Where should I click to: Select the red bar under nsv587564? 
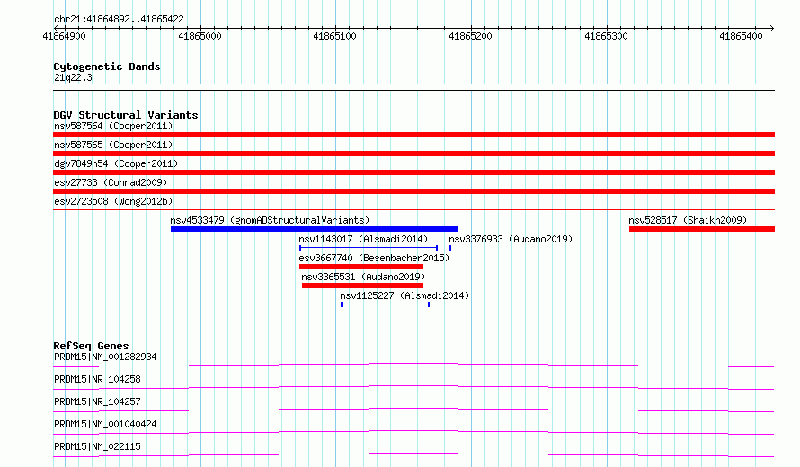tap(413, 135)
